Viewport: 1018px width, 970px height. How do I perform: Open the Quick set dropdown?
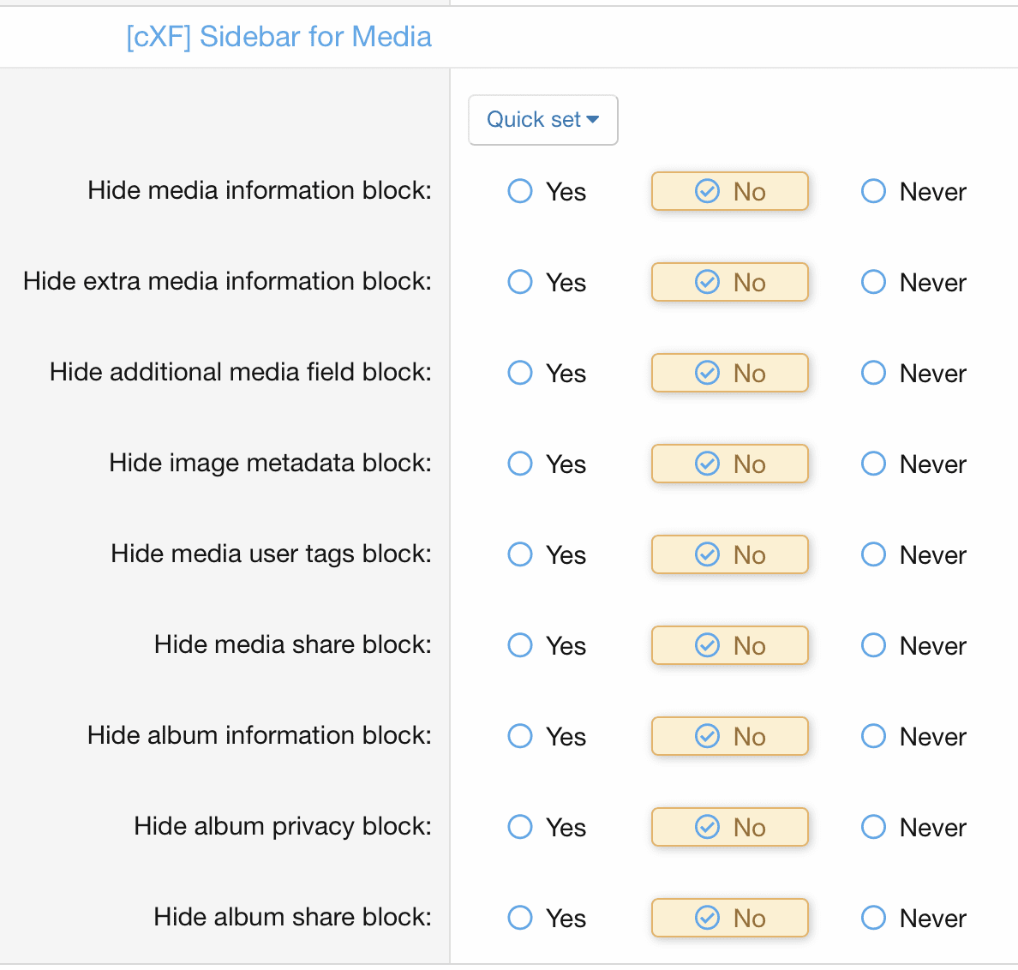(542, 120)
